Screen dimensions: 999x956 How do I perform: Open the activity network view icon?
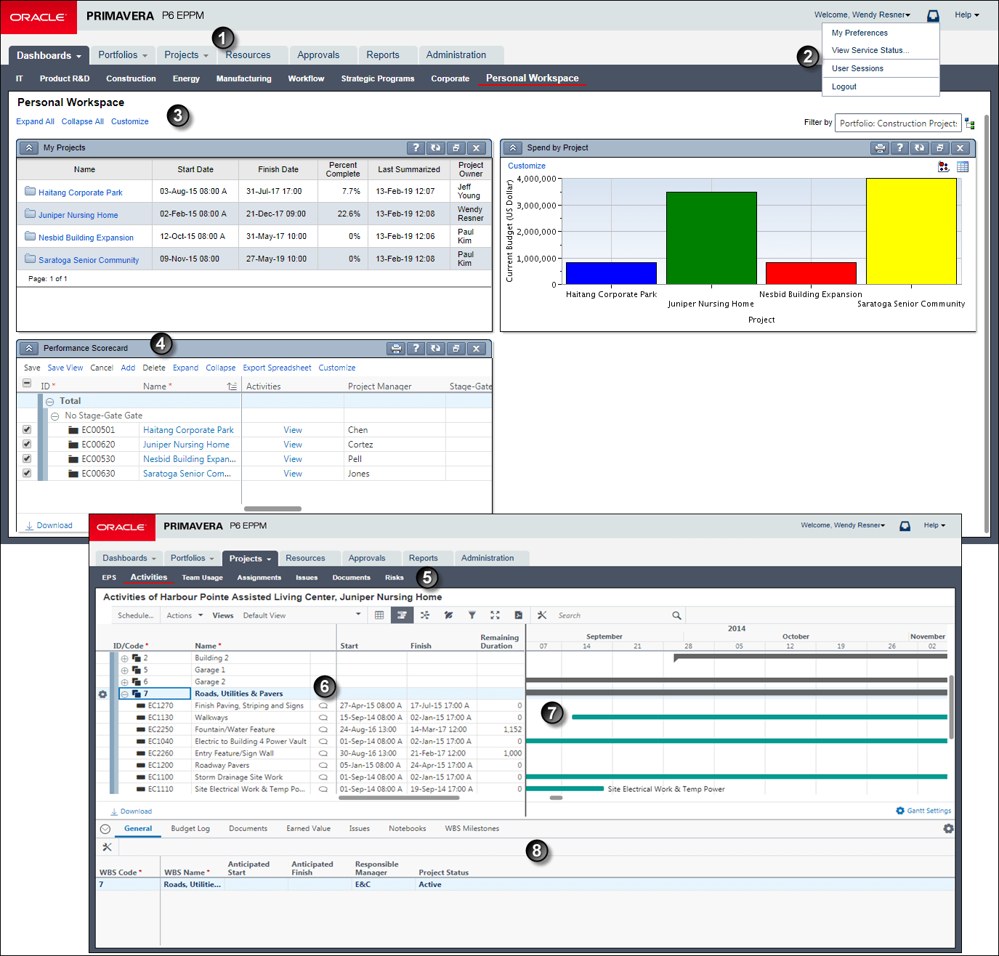tap(425, 615)
